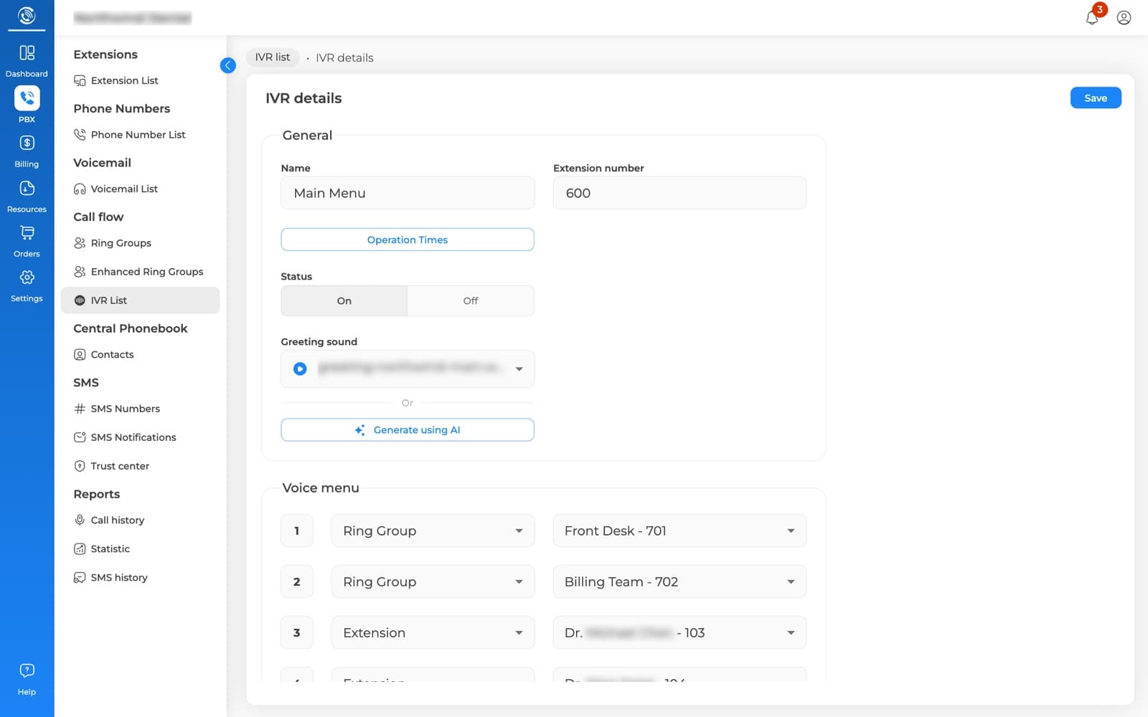Collapse the side menu with the blue arrow
Screen dimensions: 1148x717
tap(227, 65)
